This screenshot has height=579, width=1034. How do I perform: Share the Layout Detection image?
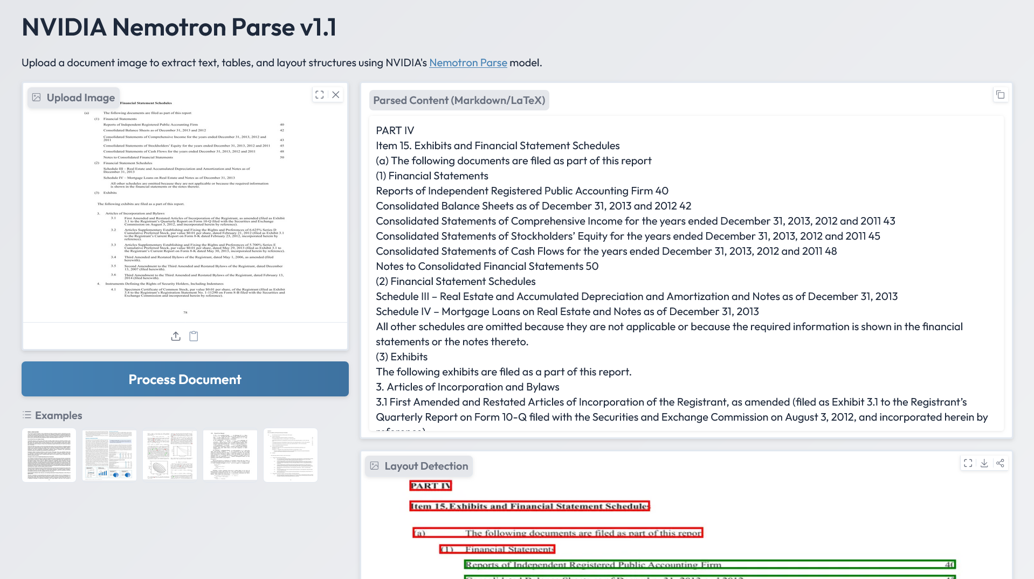click(x=1000, y=463)
